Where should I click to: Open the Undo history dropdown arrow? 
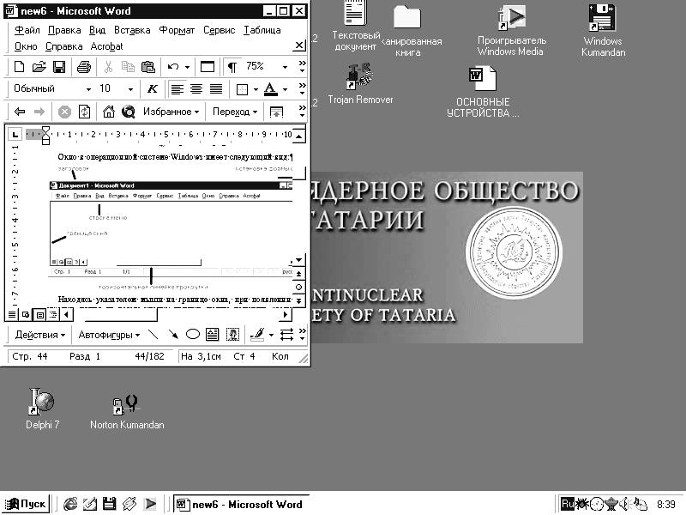[187, 67]
